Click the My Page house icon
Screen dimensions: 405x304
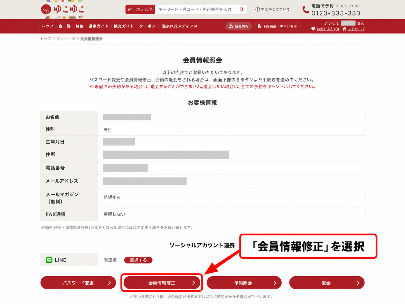pos(344,29)
